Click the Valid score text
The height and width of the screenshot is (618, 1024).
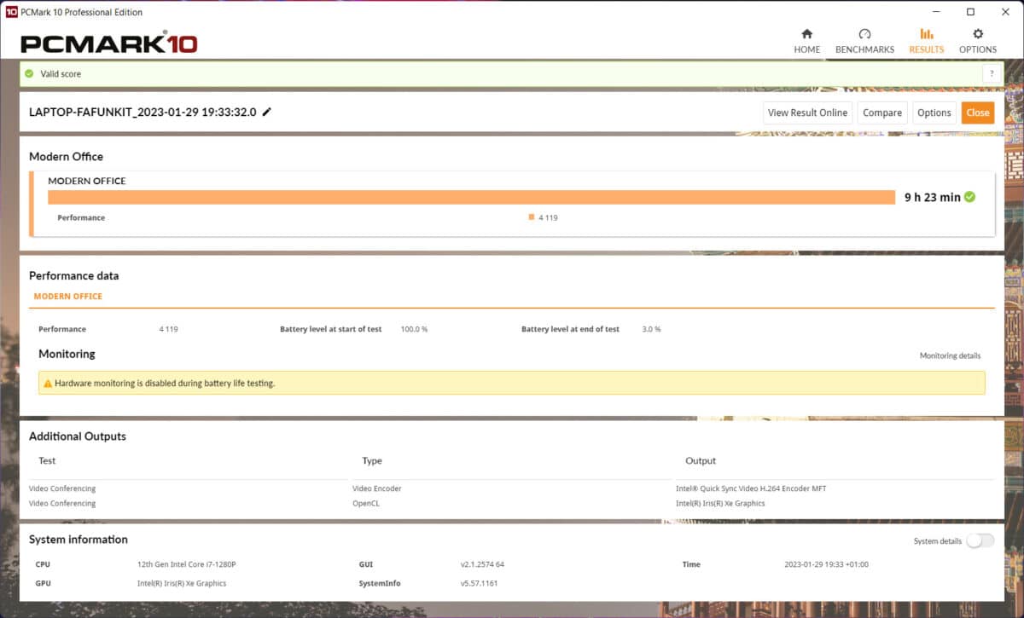point(61,74)
